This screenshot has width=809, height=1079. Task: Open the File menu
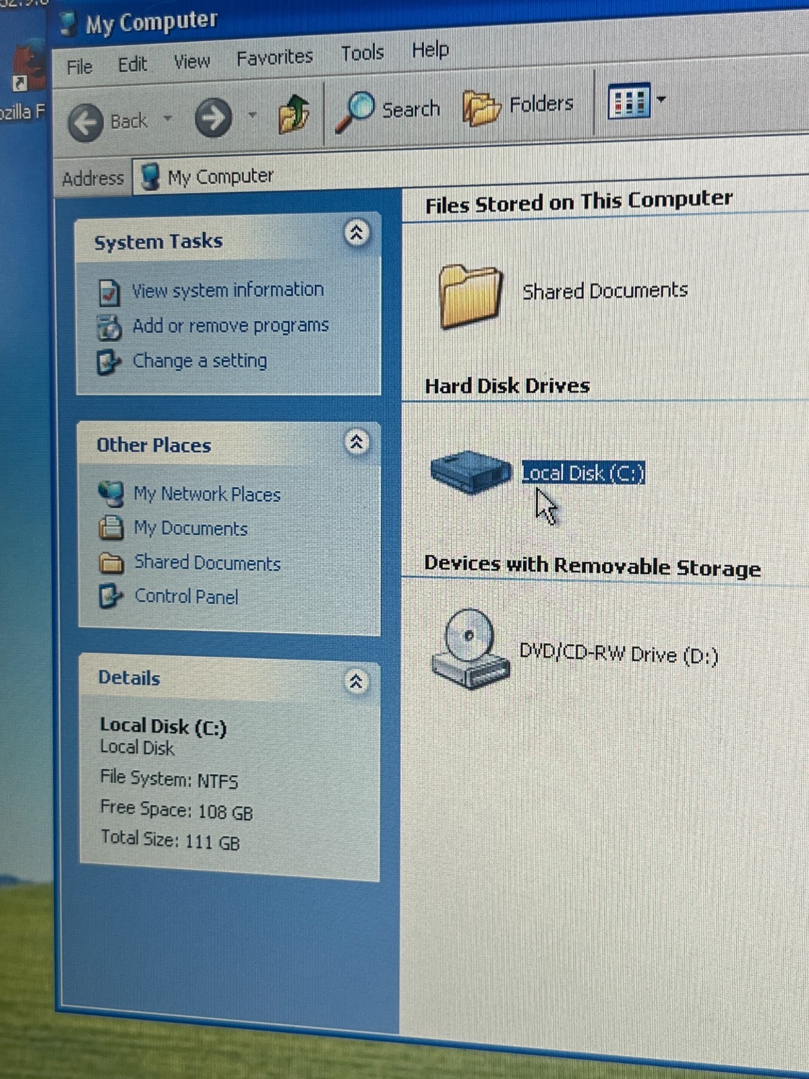point(80,67)
